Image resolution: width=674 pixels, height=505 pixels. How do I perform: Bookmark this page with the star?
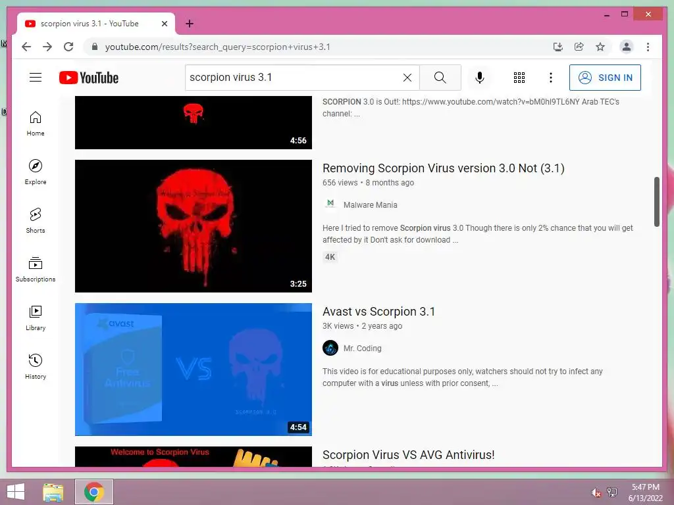click(600, 47)
